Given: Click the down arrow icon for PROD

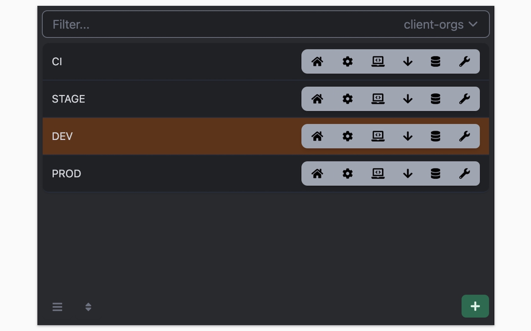Looking at the screenshot, I should coord(407,173).
